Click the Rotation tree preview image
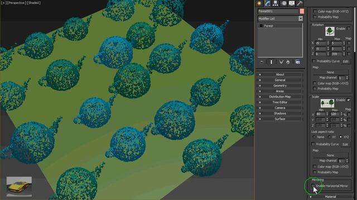This screenshot has height=200, width=357. coord(330,31)
